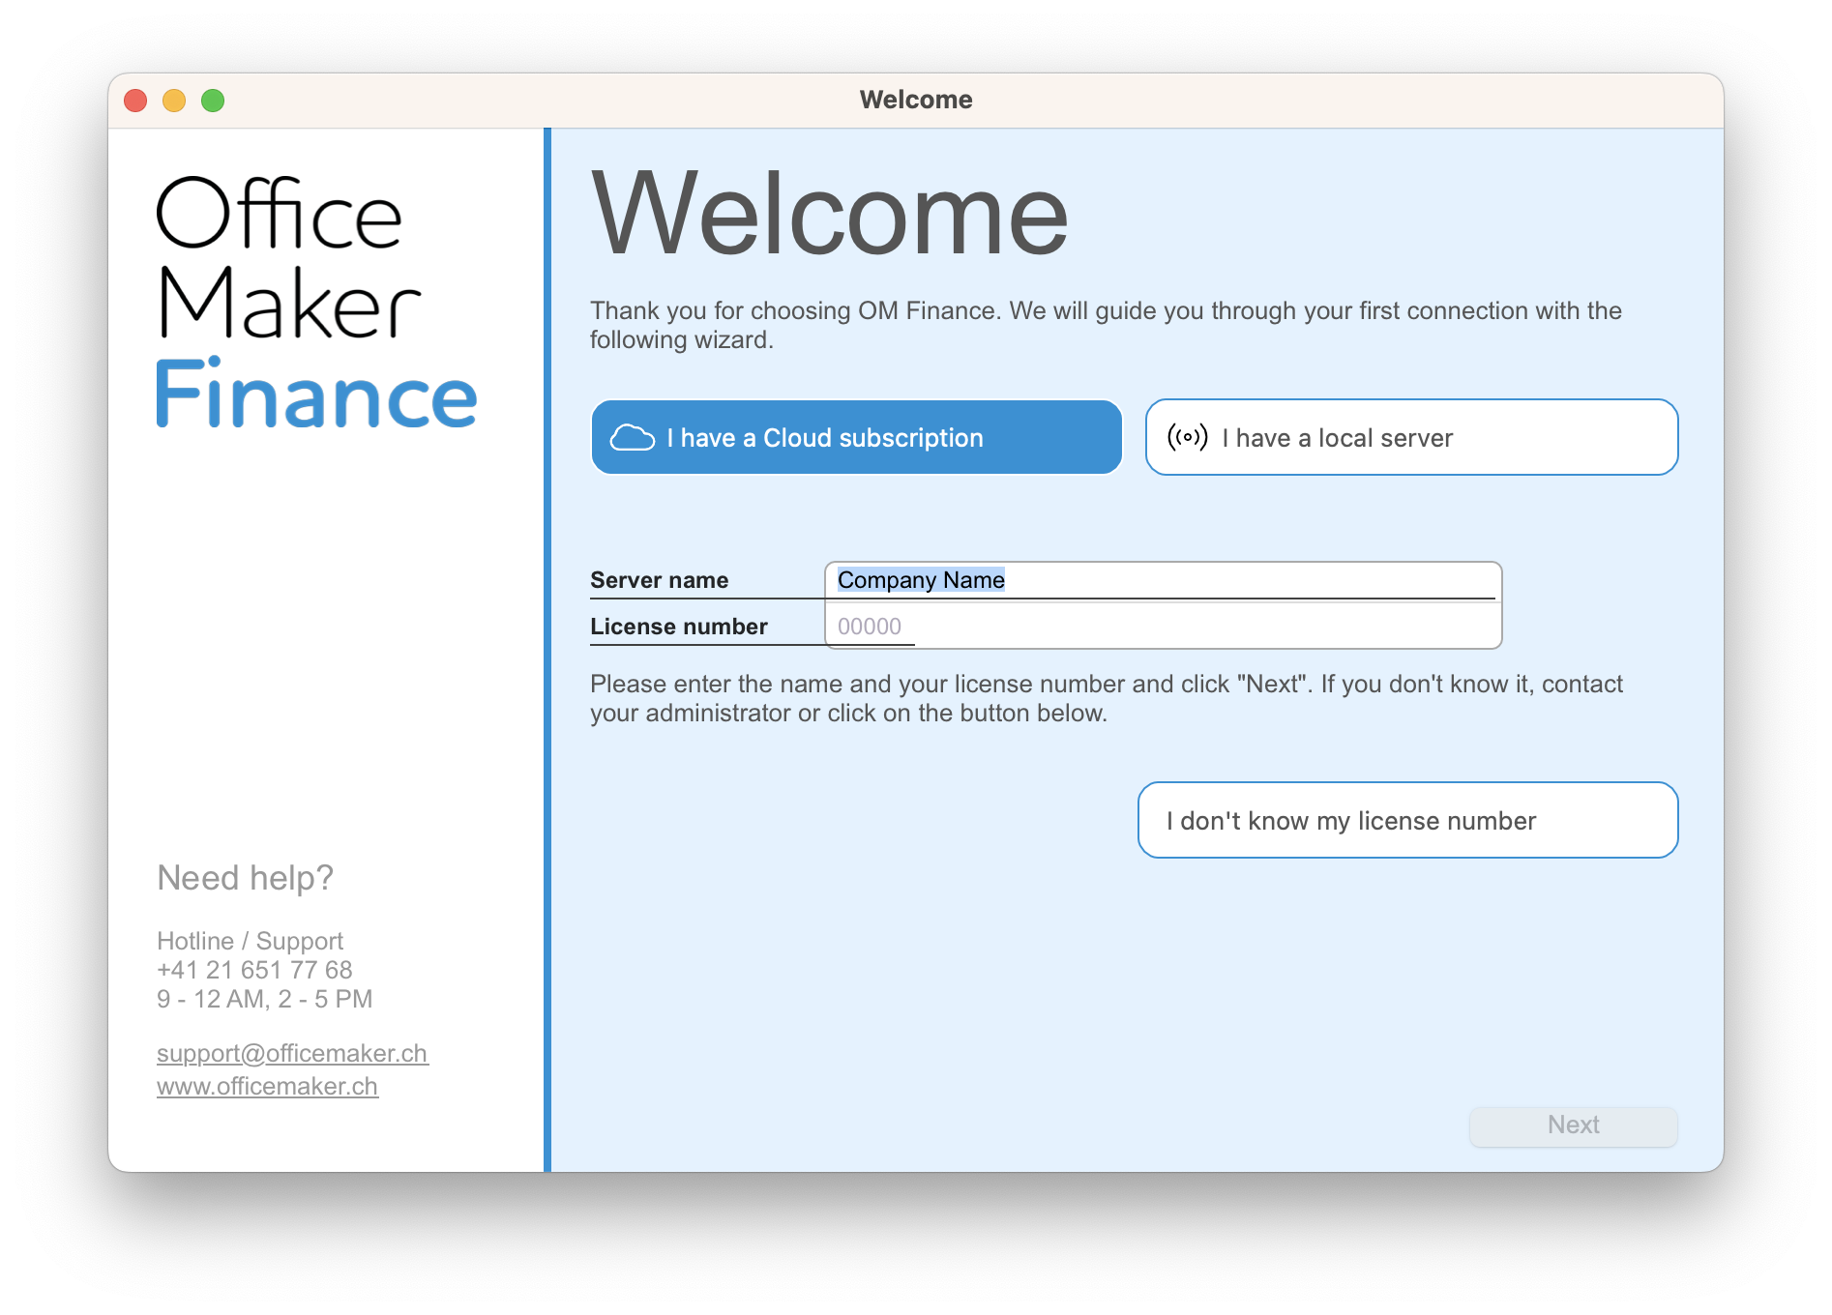The height and width of the screenshot is (1315, 1832).
Task: Click the Next button
Action: pos(1573,1125)
